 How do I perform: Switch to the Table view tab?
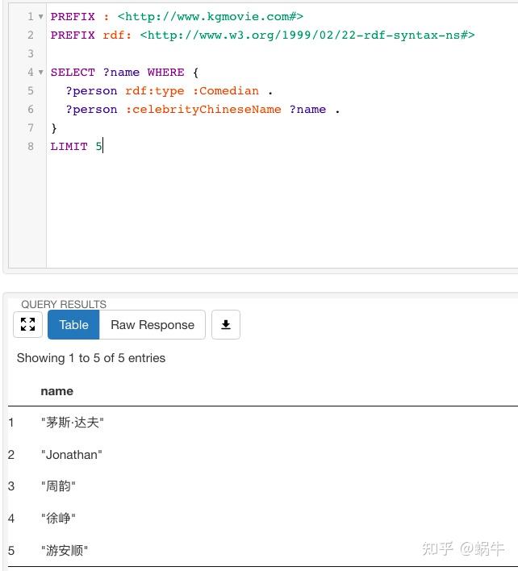(73, 324)
